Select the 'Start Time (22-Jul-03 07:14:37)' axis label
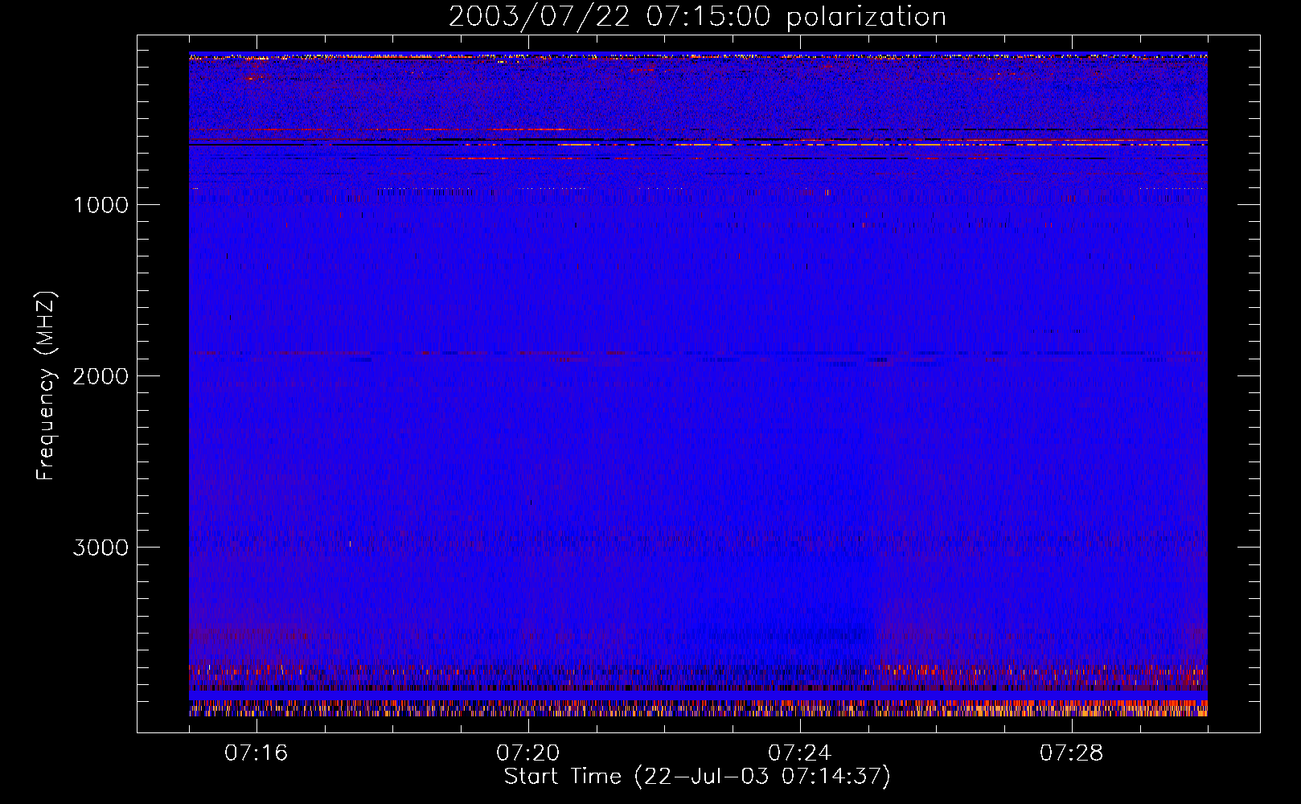 (x=697, y=777)
